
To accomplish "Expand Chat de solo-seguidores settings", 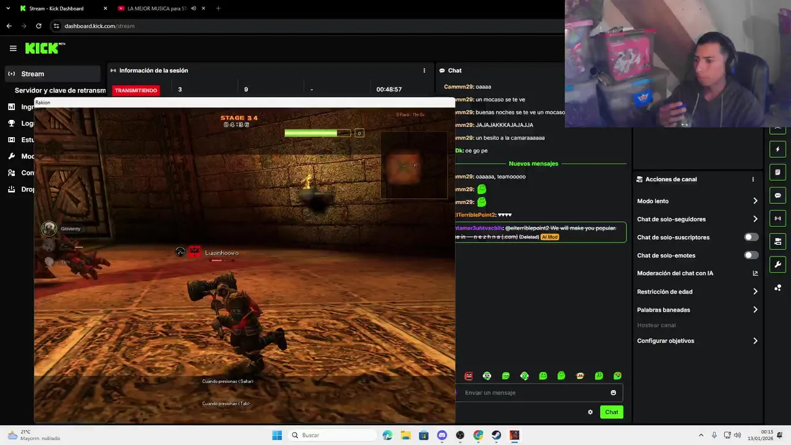I will 697,219.
